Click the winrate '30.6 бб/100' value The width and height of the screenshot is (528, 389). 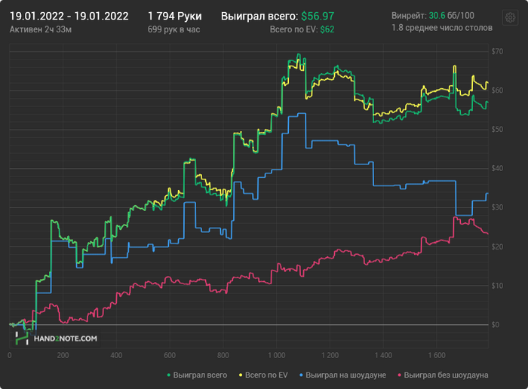pos(451,16)
